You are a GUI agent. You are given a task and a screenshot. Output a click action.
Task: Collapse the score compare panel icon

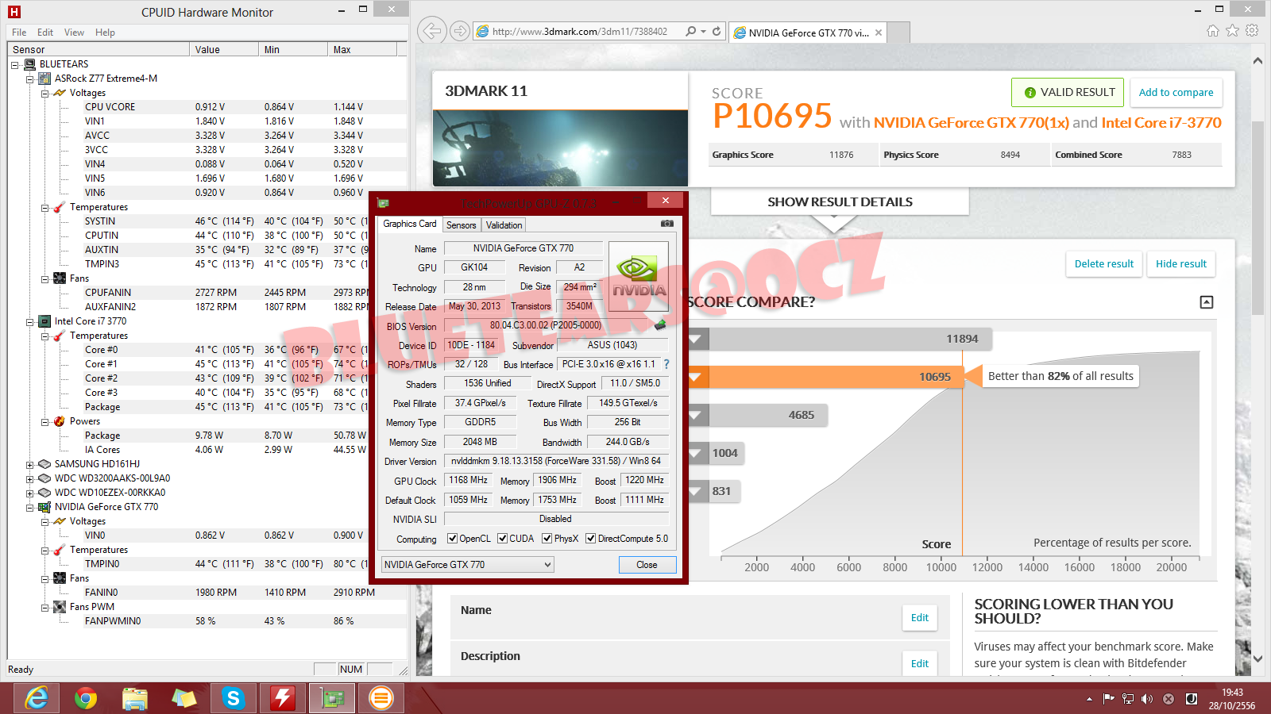(1207, 302)
